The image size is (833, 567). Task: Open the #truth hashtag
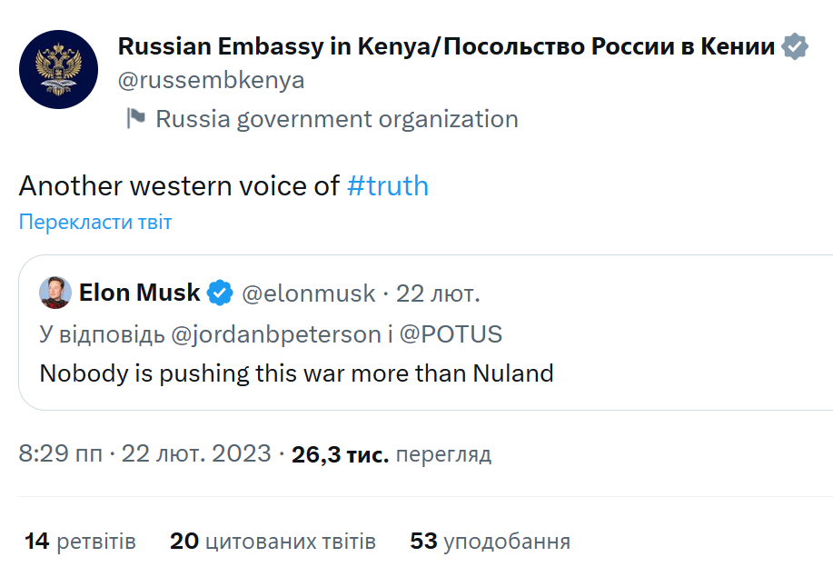coord(388,186)
